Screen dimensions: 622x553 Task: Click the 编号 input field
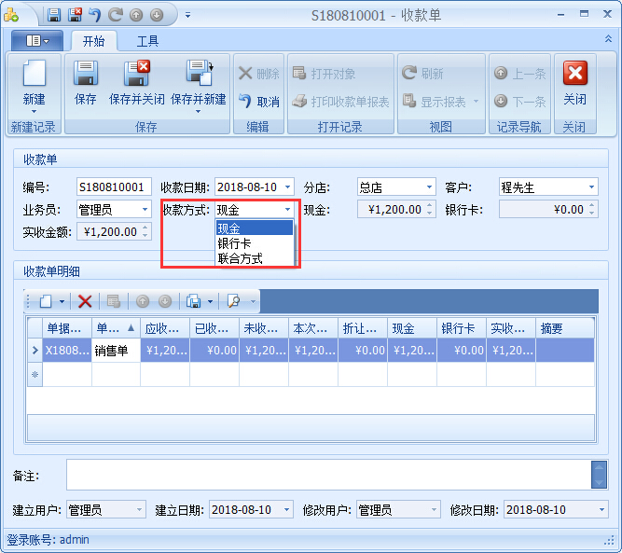(x=114, y=187)
